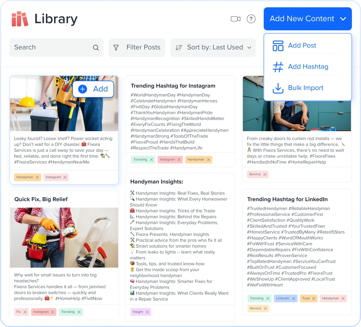Expand the Add New Content dropdown chevron
Viewport: 361px width, 327px height.
(343, 19)
